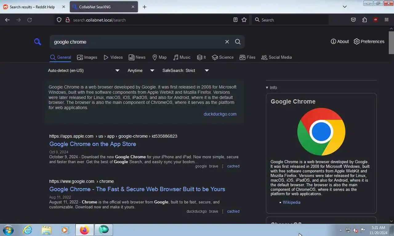Switch to Science category
Screen dimensions: 394x236
223,57
